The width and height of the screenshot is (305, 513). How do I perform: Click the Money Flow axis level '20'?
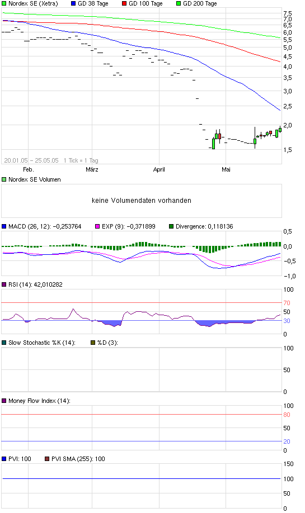[x=287, y=441]
